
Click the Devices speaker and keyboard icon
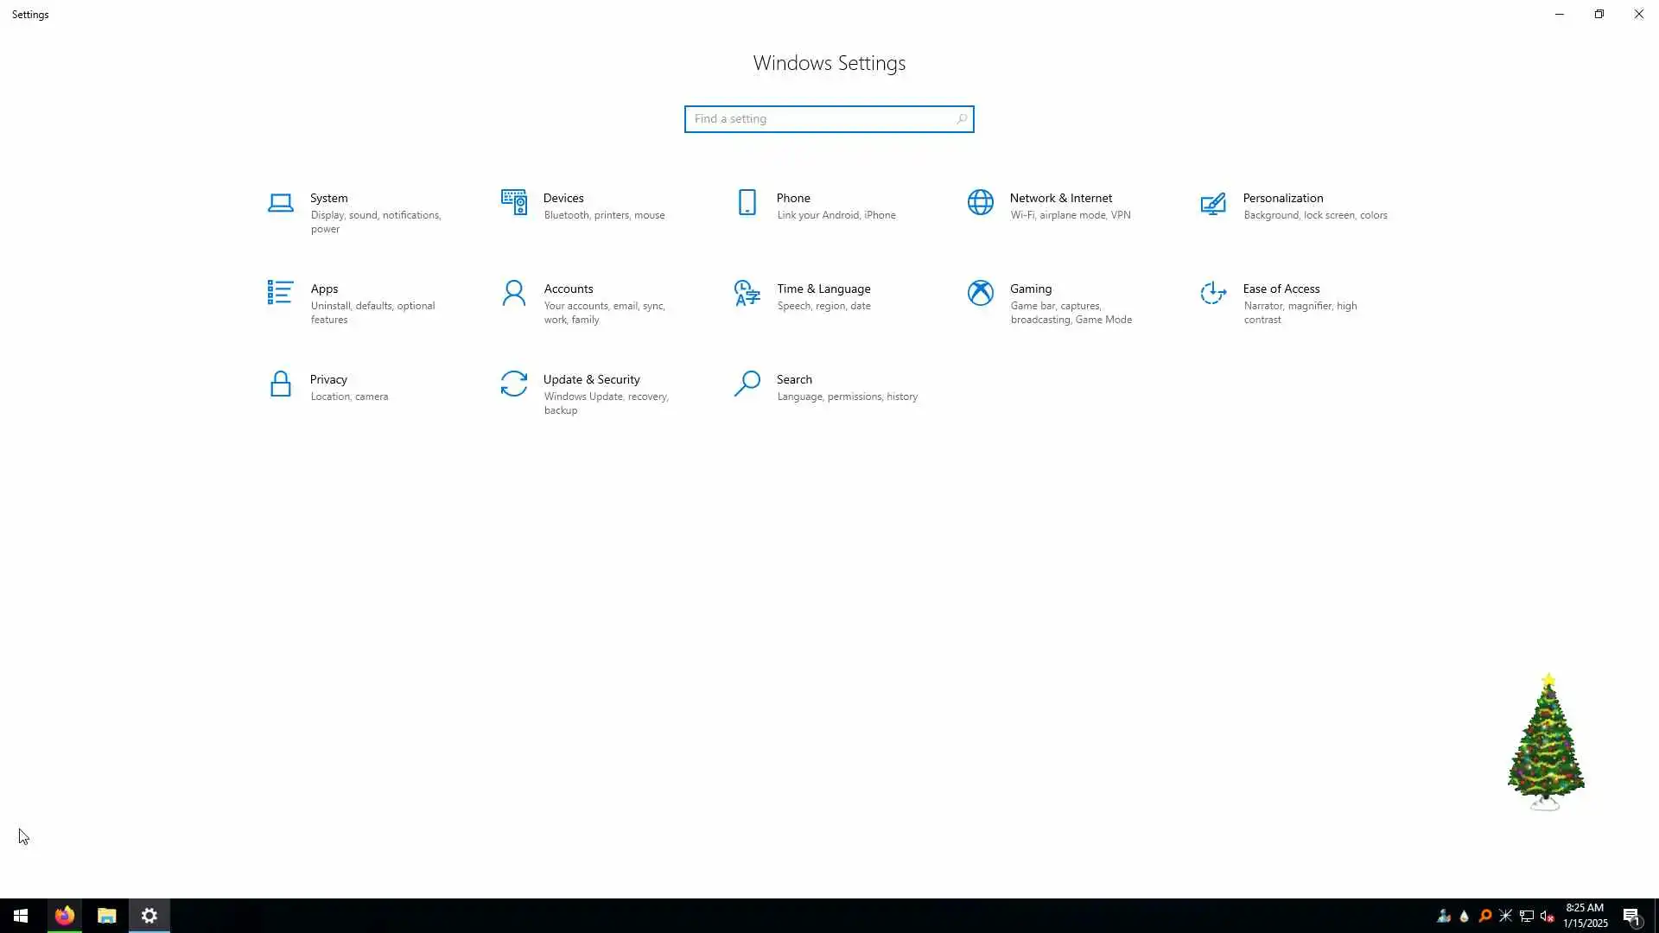[x=513, y=203]
